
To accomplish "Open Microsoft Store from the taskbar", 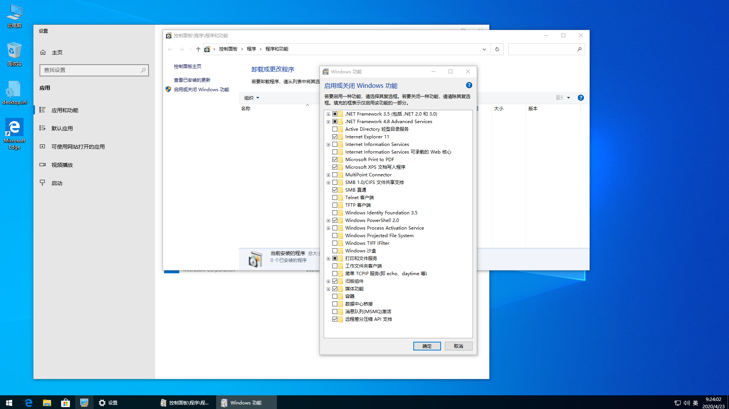I will point(65,403).
